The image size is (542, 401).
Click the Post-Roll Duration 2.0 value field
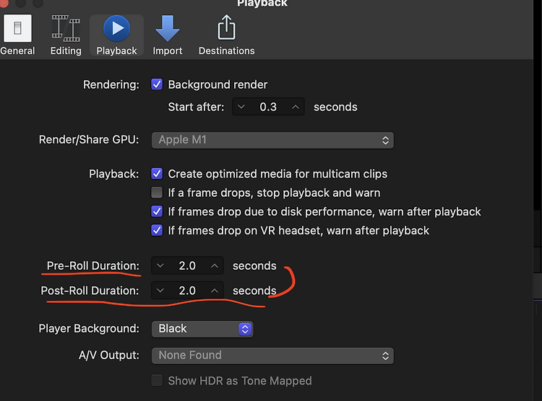point(187,291)
